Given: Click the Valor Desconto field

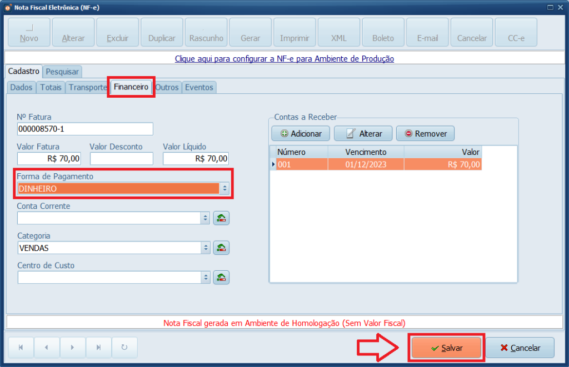Looking at the screenshot, I should pos(122,159).
